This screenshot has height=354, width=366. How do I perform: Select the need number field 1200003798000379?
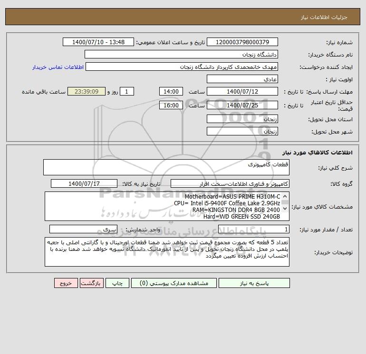tap(242, 42)
